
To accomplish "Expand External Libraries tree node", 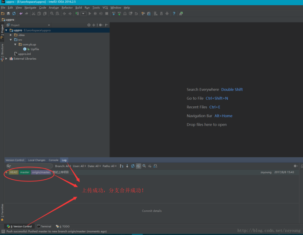I will click(x=6, y=59).
